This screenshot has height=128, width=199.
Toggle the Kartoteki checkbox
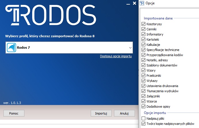pyautogui.click(x=143, y=40)
